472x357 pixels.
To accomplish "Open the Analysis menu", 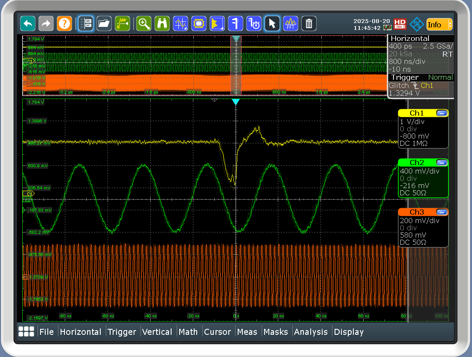I will (x=311, y=332).
